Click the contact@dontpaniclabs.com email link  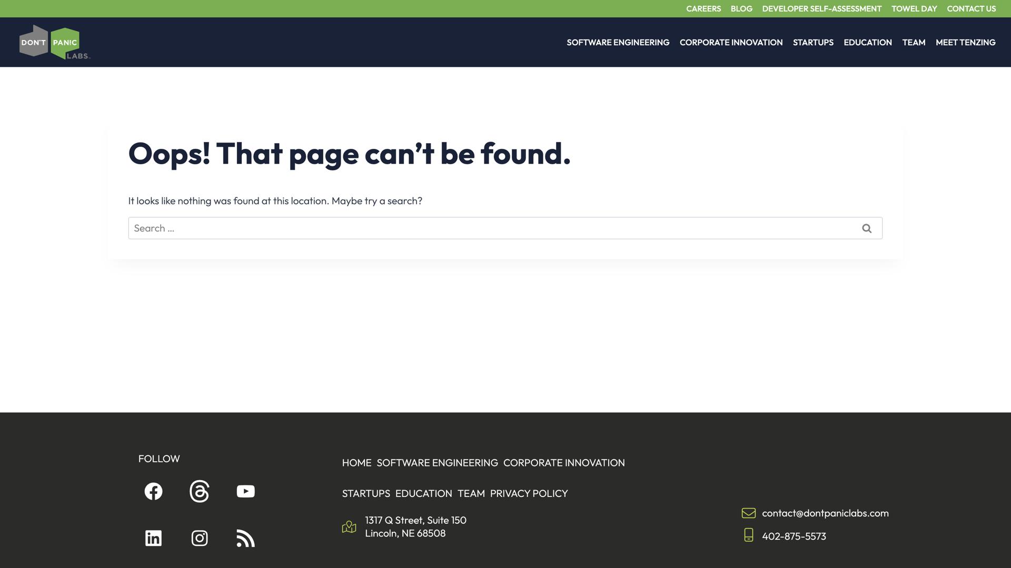pyautogui.click(x=825, y=513)
